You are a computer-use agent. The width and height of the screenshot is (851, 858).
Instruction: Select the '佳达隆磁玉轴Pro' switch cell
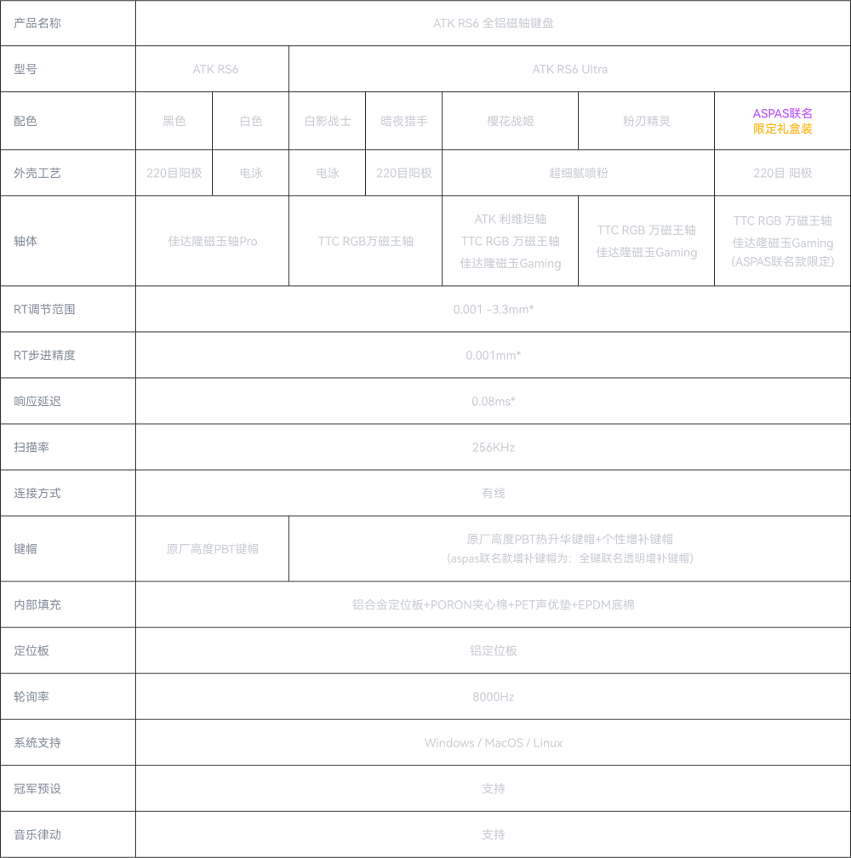(212, 241)
